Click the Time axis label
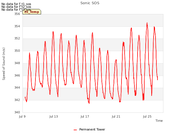 click(159, 121)
